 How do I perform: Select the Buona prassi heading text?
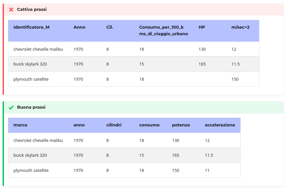[31, 107]
